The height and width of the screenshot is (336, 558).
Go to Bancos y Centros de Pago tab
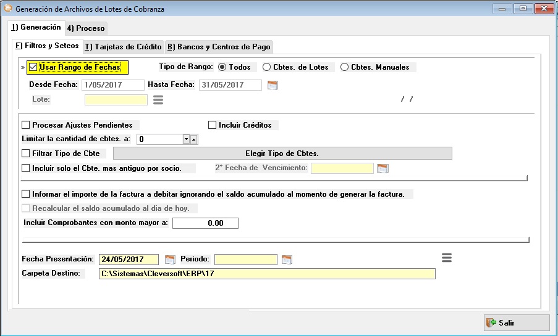[219, 47]
